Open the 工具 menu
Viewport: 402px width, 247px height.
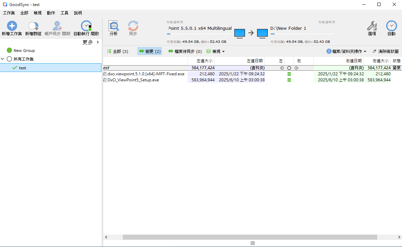click(x=65, y=13)
